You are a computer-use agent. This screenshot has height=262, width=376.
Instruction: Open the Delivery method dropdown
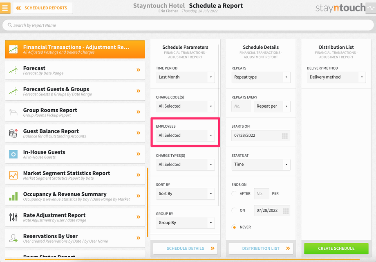pos(336,77)
